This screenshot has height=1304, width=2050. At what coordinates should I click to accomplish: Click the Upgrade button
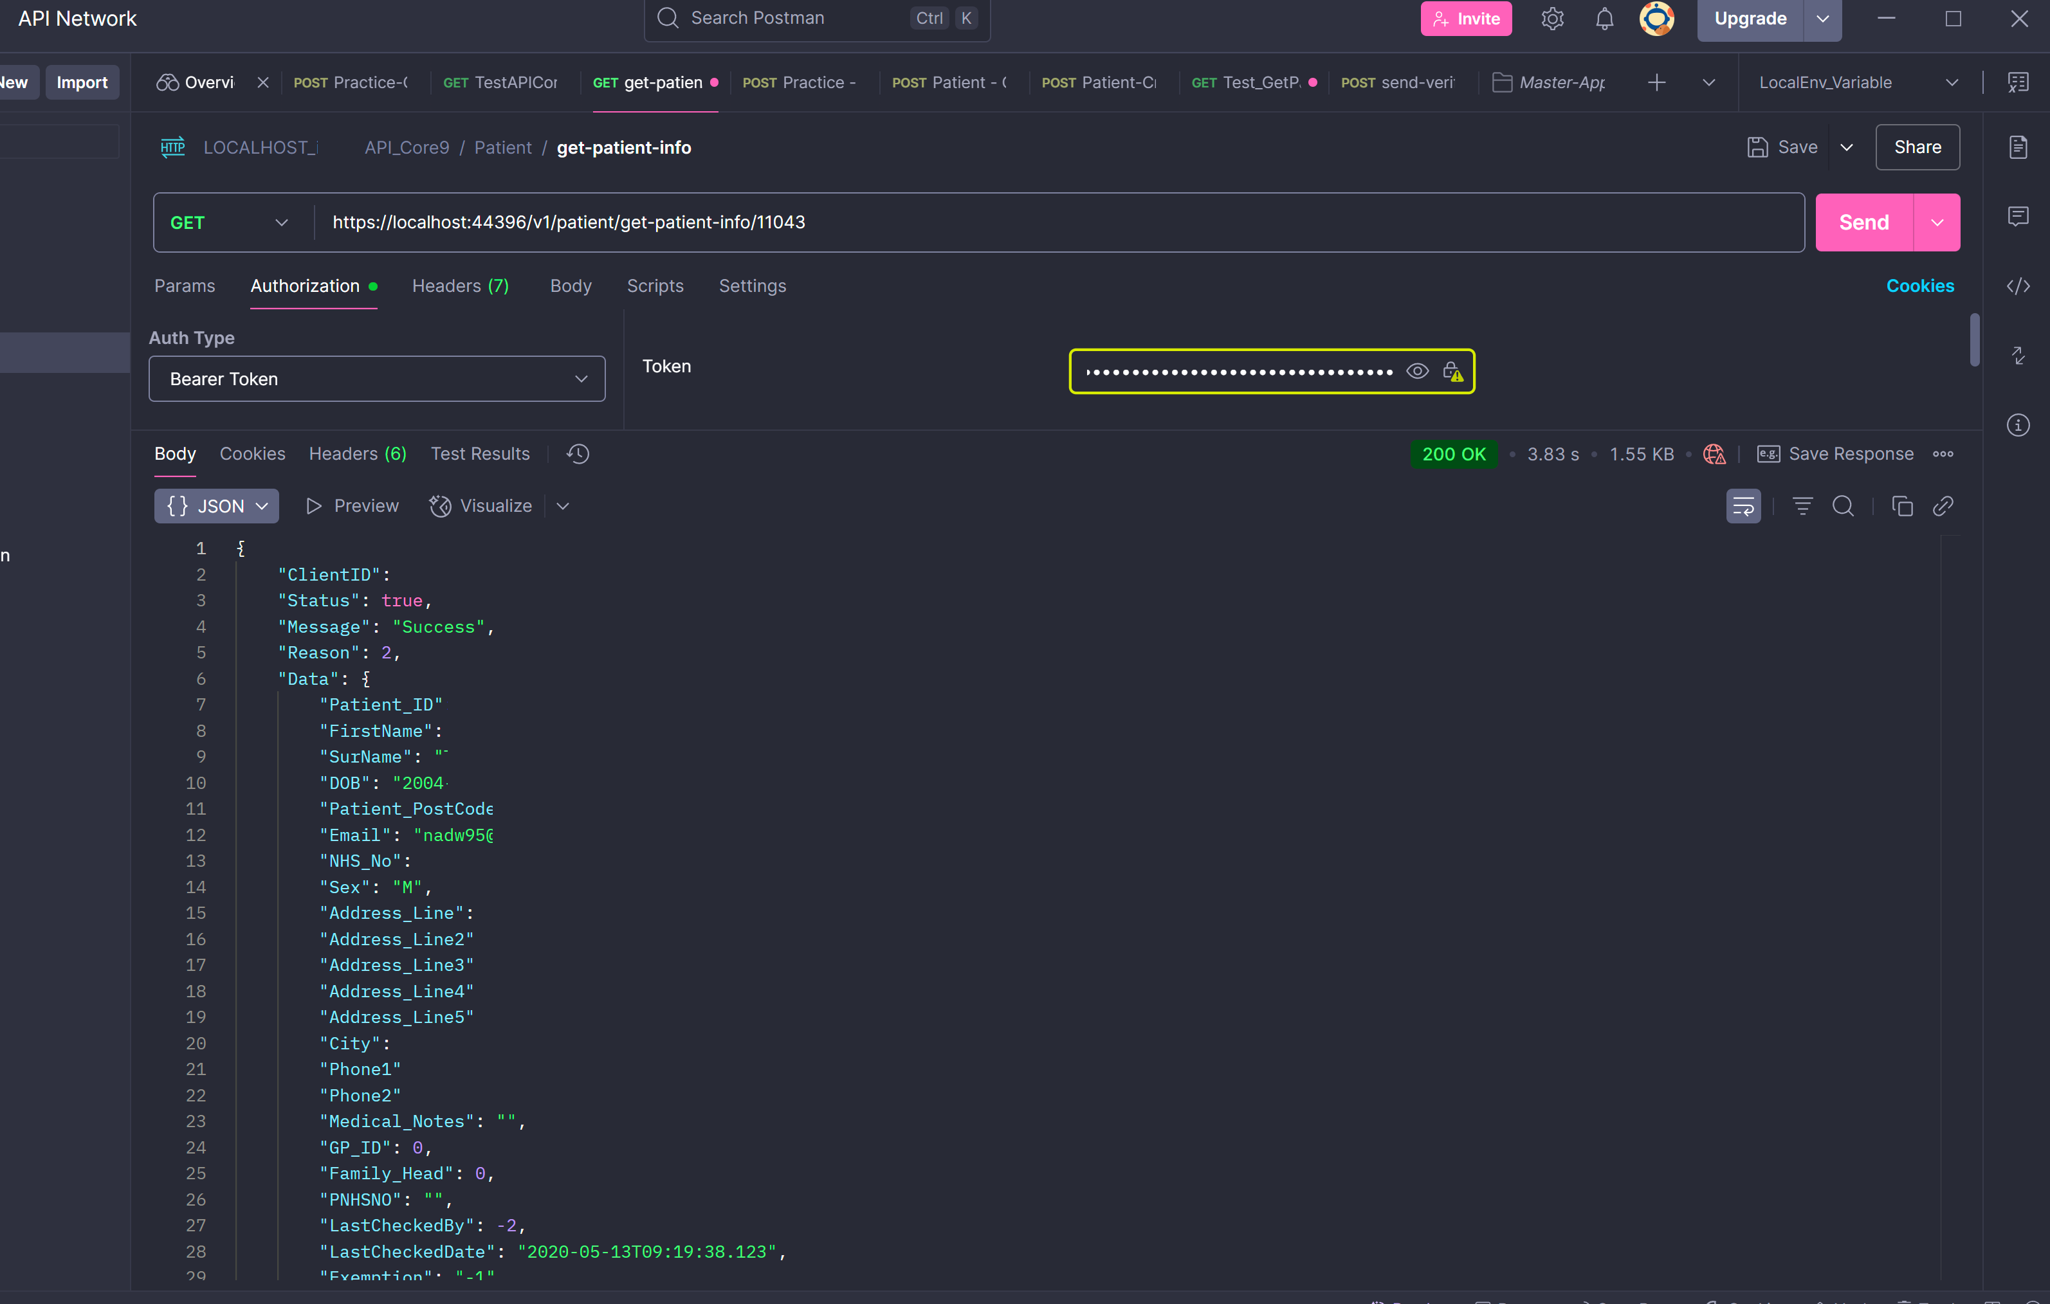tap(1750, 19)
